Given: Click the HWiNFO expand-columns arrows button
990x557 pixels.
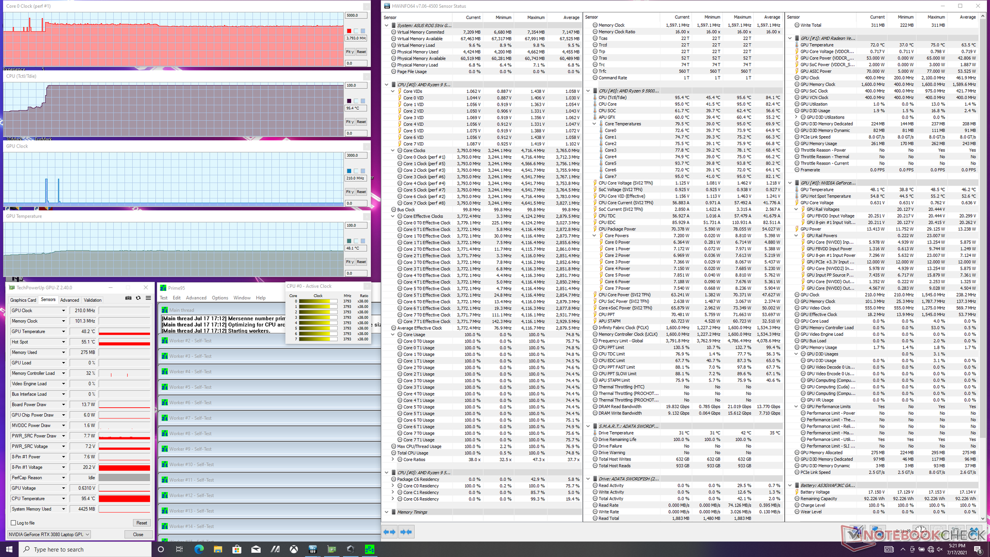Looking at the screenshot, I should [x=390, y=532].
